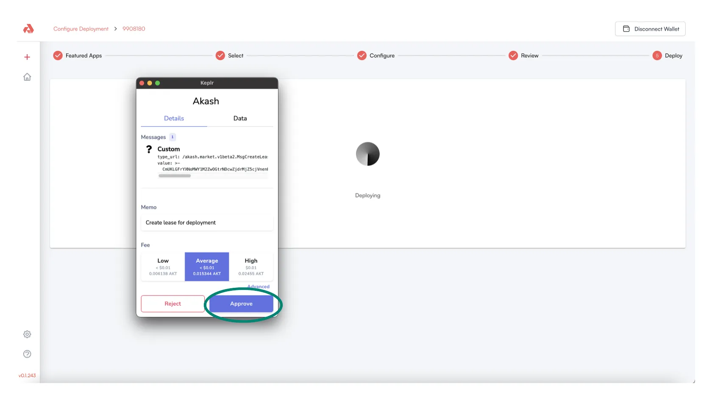Click the Configure Deployment breadcrumb link
The height and width of the screenshot is (400, 712).
(81, 29)
